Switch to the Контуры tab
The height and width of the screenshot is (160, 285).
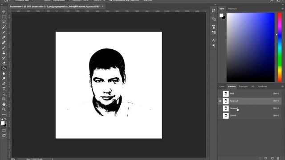[x=243, y=87]
